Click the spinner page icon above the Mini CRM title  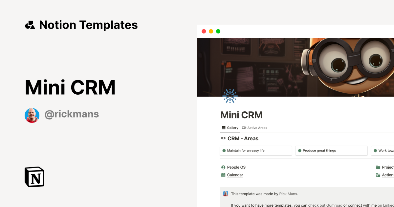click(x=230, y=96)
